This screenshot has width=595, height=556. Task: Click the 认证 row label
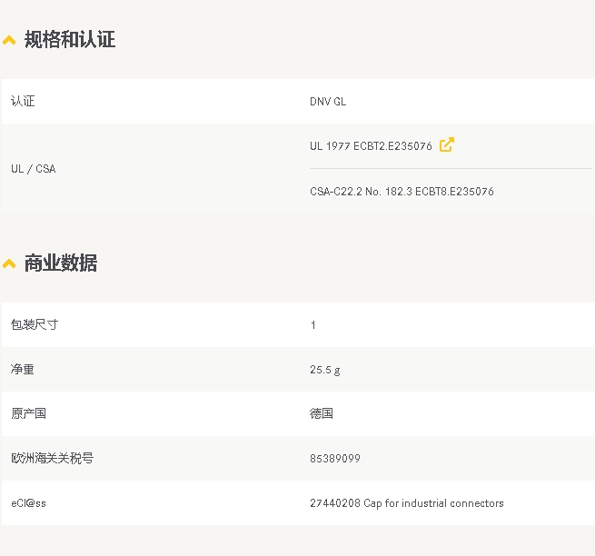click(x=23, y=102)
